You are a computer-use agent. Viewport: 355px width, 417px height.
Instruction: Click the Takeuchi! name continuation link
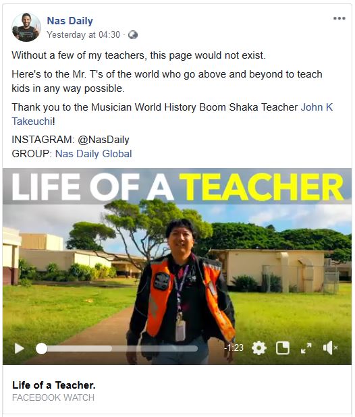(x=33, y=121)
